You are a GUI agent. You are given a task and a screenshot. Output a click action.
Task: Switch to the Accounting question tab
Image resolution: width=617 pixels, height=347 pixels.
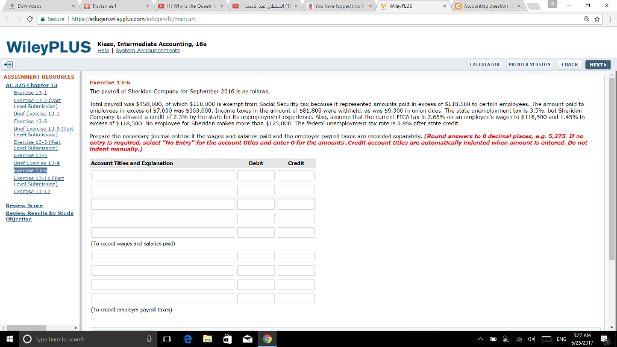pos(488,6)
